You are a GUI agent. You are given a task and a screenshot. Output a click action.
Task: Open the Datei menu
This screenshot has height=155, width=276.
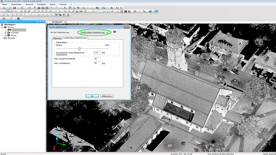[5, 4]
